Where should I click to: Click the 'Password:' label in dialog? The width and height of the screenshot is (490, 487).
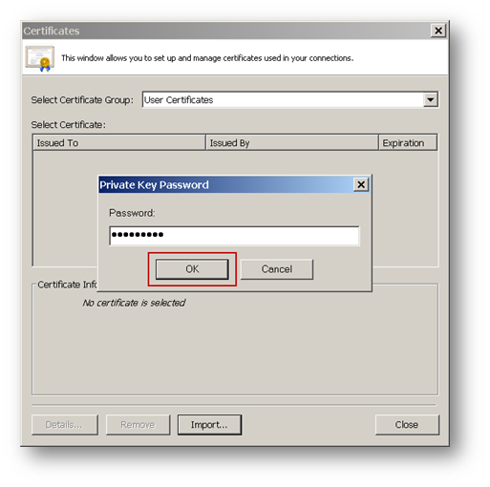(x=132, y=213)
